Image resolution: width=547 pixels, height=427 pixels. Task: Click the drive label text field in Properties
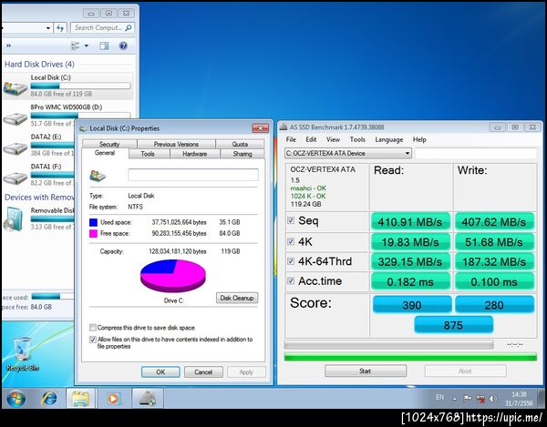[193, 175]
